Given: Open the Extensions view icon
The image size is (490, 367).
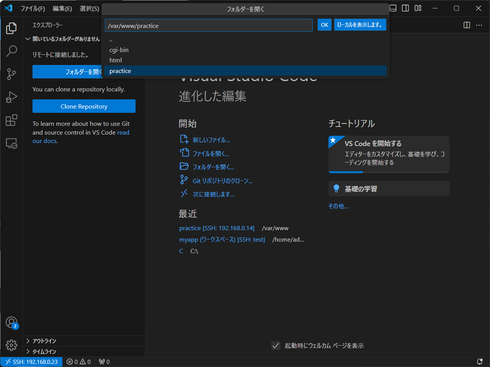Looking at the screenshot, I should (11, 120).
